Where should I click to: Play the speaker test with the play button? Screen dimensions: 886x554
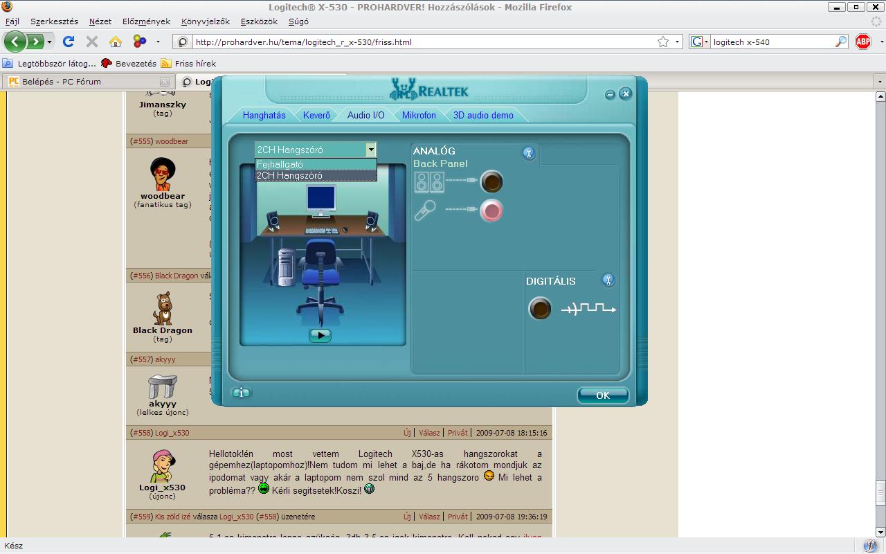tap(320, 335)
